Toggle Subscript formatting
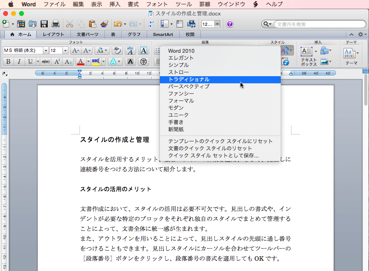Viewport: 369px width, 271px height. (x=68, y=62)
